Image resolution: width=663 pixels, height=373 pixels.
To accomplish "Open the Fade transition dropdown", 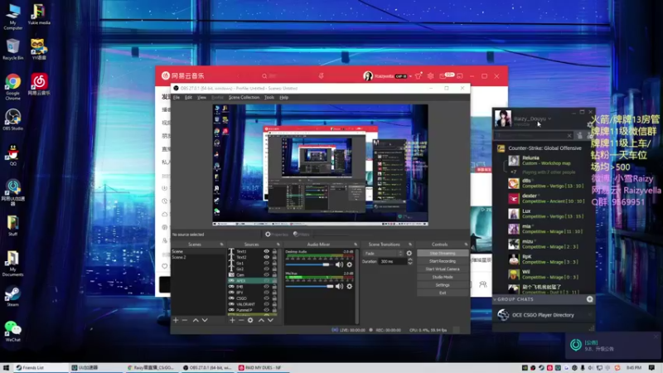I will [x=383, y=254].
